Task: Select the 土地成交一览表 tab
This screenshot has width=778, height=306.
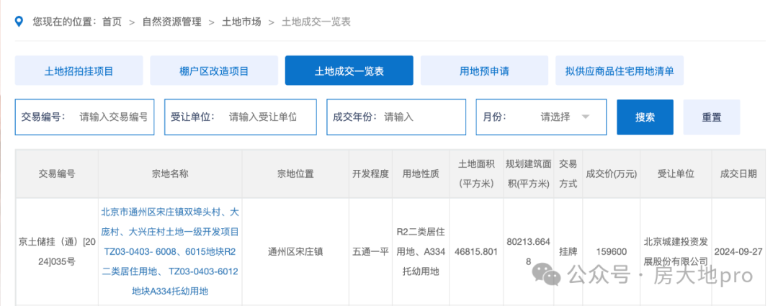Action: point(349,71)
